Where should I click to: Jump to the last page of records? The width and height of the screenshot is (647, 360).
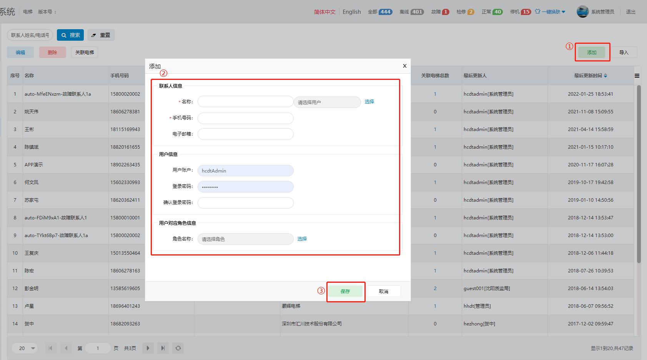(163, 348)
